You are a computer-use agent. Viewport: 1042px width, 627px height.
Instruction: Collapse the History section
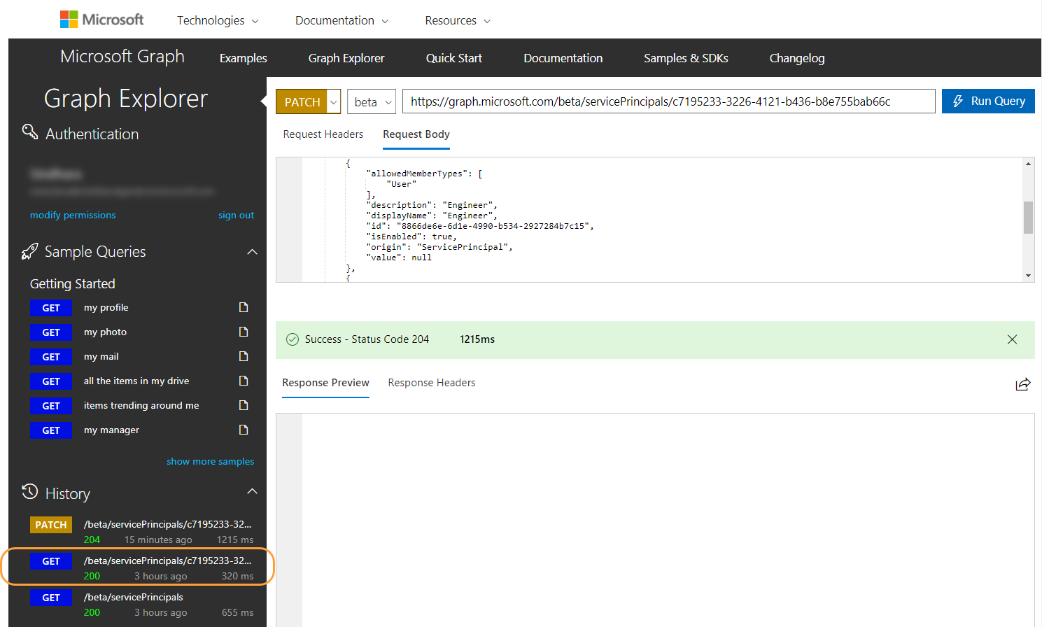(253, 491)
